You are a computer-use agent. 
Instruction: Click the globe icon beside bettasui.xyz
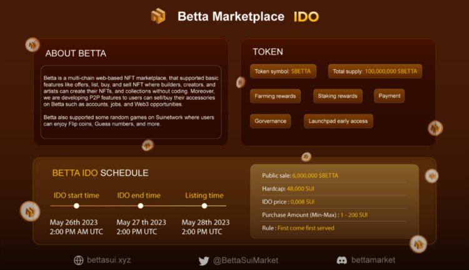click(78, 260)
